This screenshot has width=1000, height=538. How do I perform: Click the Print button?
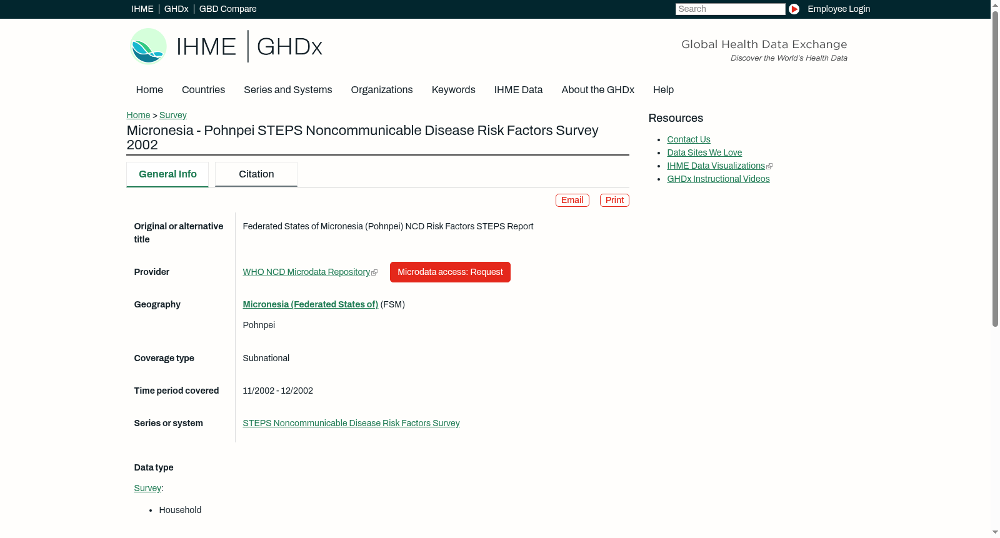(x=614, y=200)
